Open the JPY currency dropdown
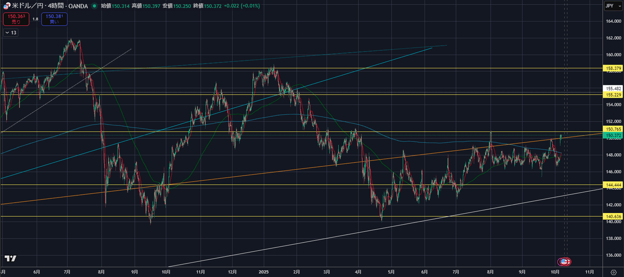Viewport: 624px width, 277px height. point(613,6)
